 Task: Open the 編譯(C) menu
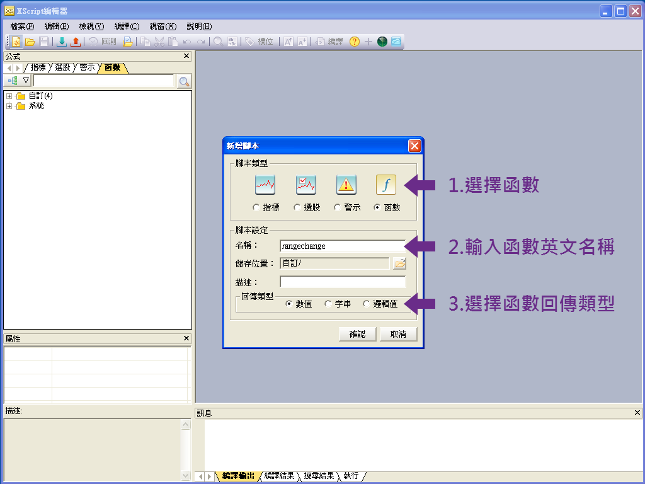(127, 26)
